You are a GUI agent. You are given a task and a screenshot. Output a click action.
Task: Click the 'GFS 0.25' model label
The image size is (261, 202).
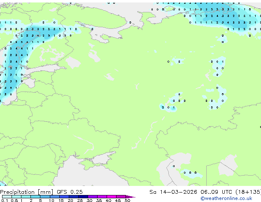70,192
